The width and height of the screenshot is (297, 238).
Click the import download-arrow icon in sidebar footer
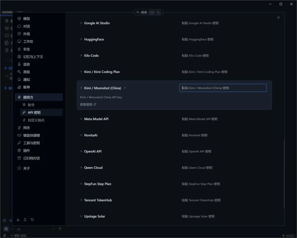coord(18,220)
